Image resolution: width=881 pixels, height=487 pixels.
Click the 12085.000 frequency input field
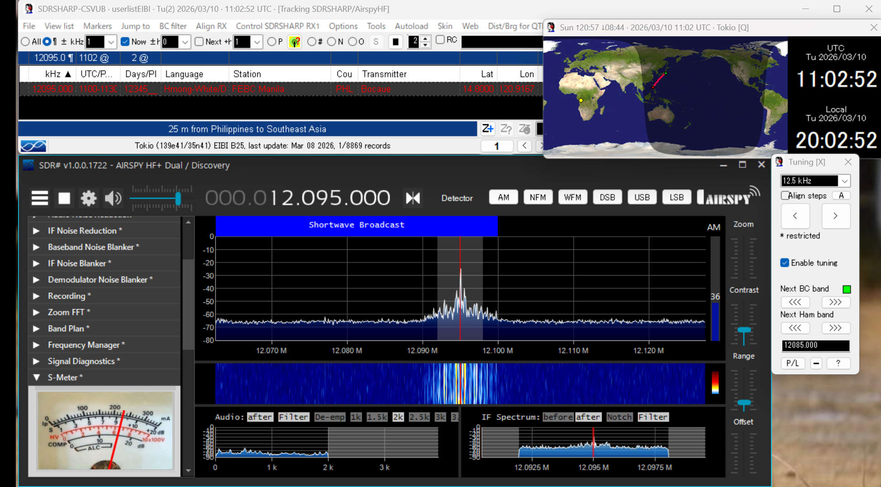click(x=815, y=345)
